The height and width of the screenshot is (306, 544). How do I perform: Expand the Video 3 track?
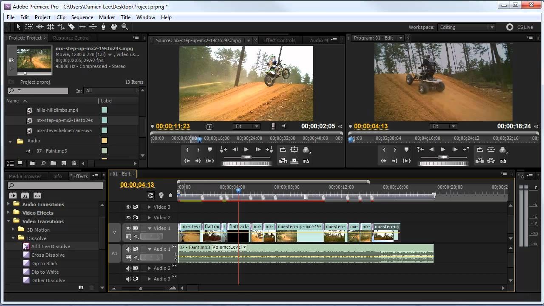click(x=149, y=207)
